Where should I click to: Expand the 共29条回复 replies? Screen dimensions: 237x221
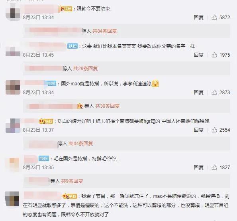coord(85,69)
